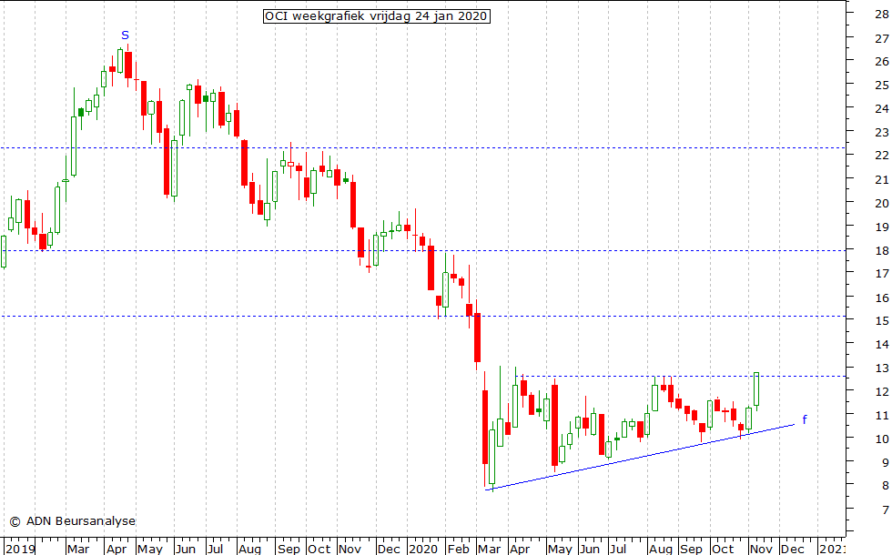Click the "Feb" month label on the time axis

pyautogui.click(x=458, y=550)
